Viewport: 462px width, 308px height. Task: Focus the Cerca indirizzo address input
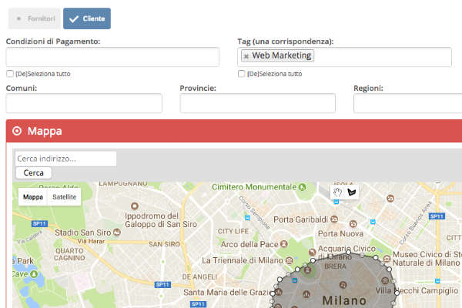tap(65, 159)
